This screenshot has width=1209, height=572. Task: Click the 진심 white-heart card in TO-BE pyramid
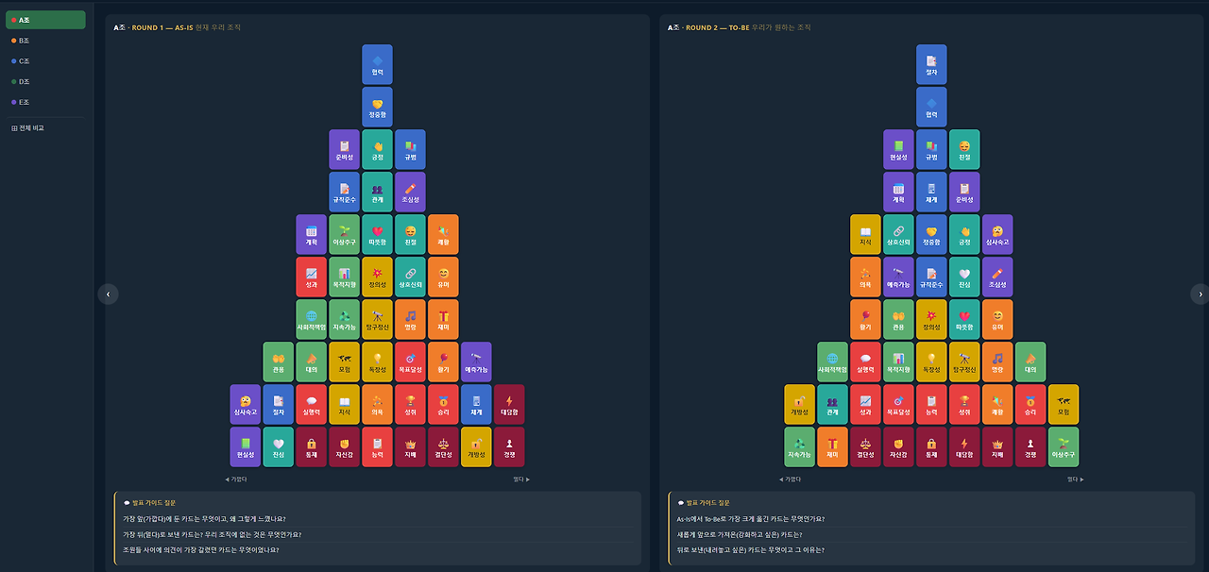tap(964, 277)
